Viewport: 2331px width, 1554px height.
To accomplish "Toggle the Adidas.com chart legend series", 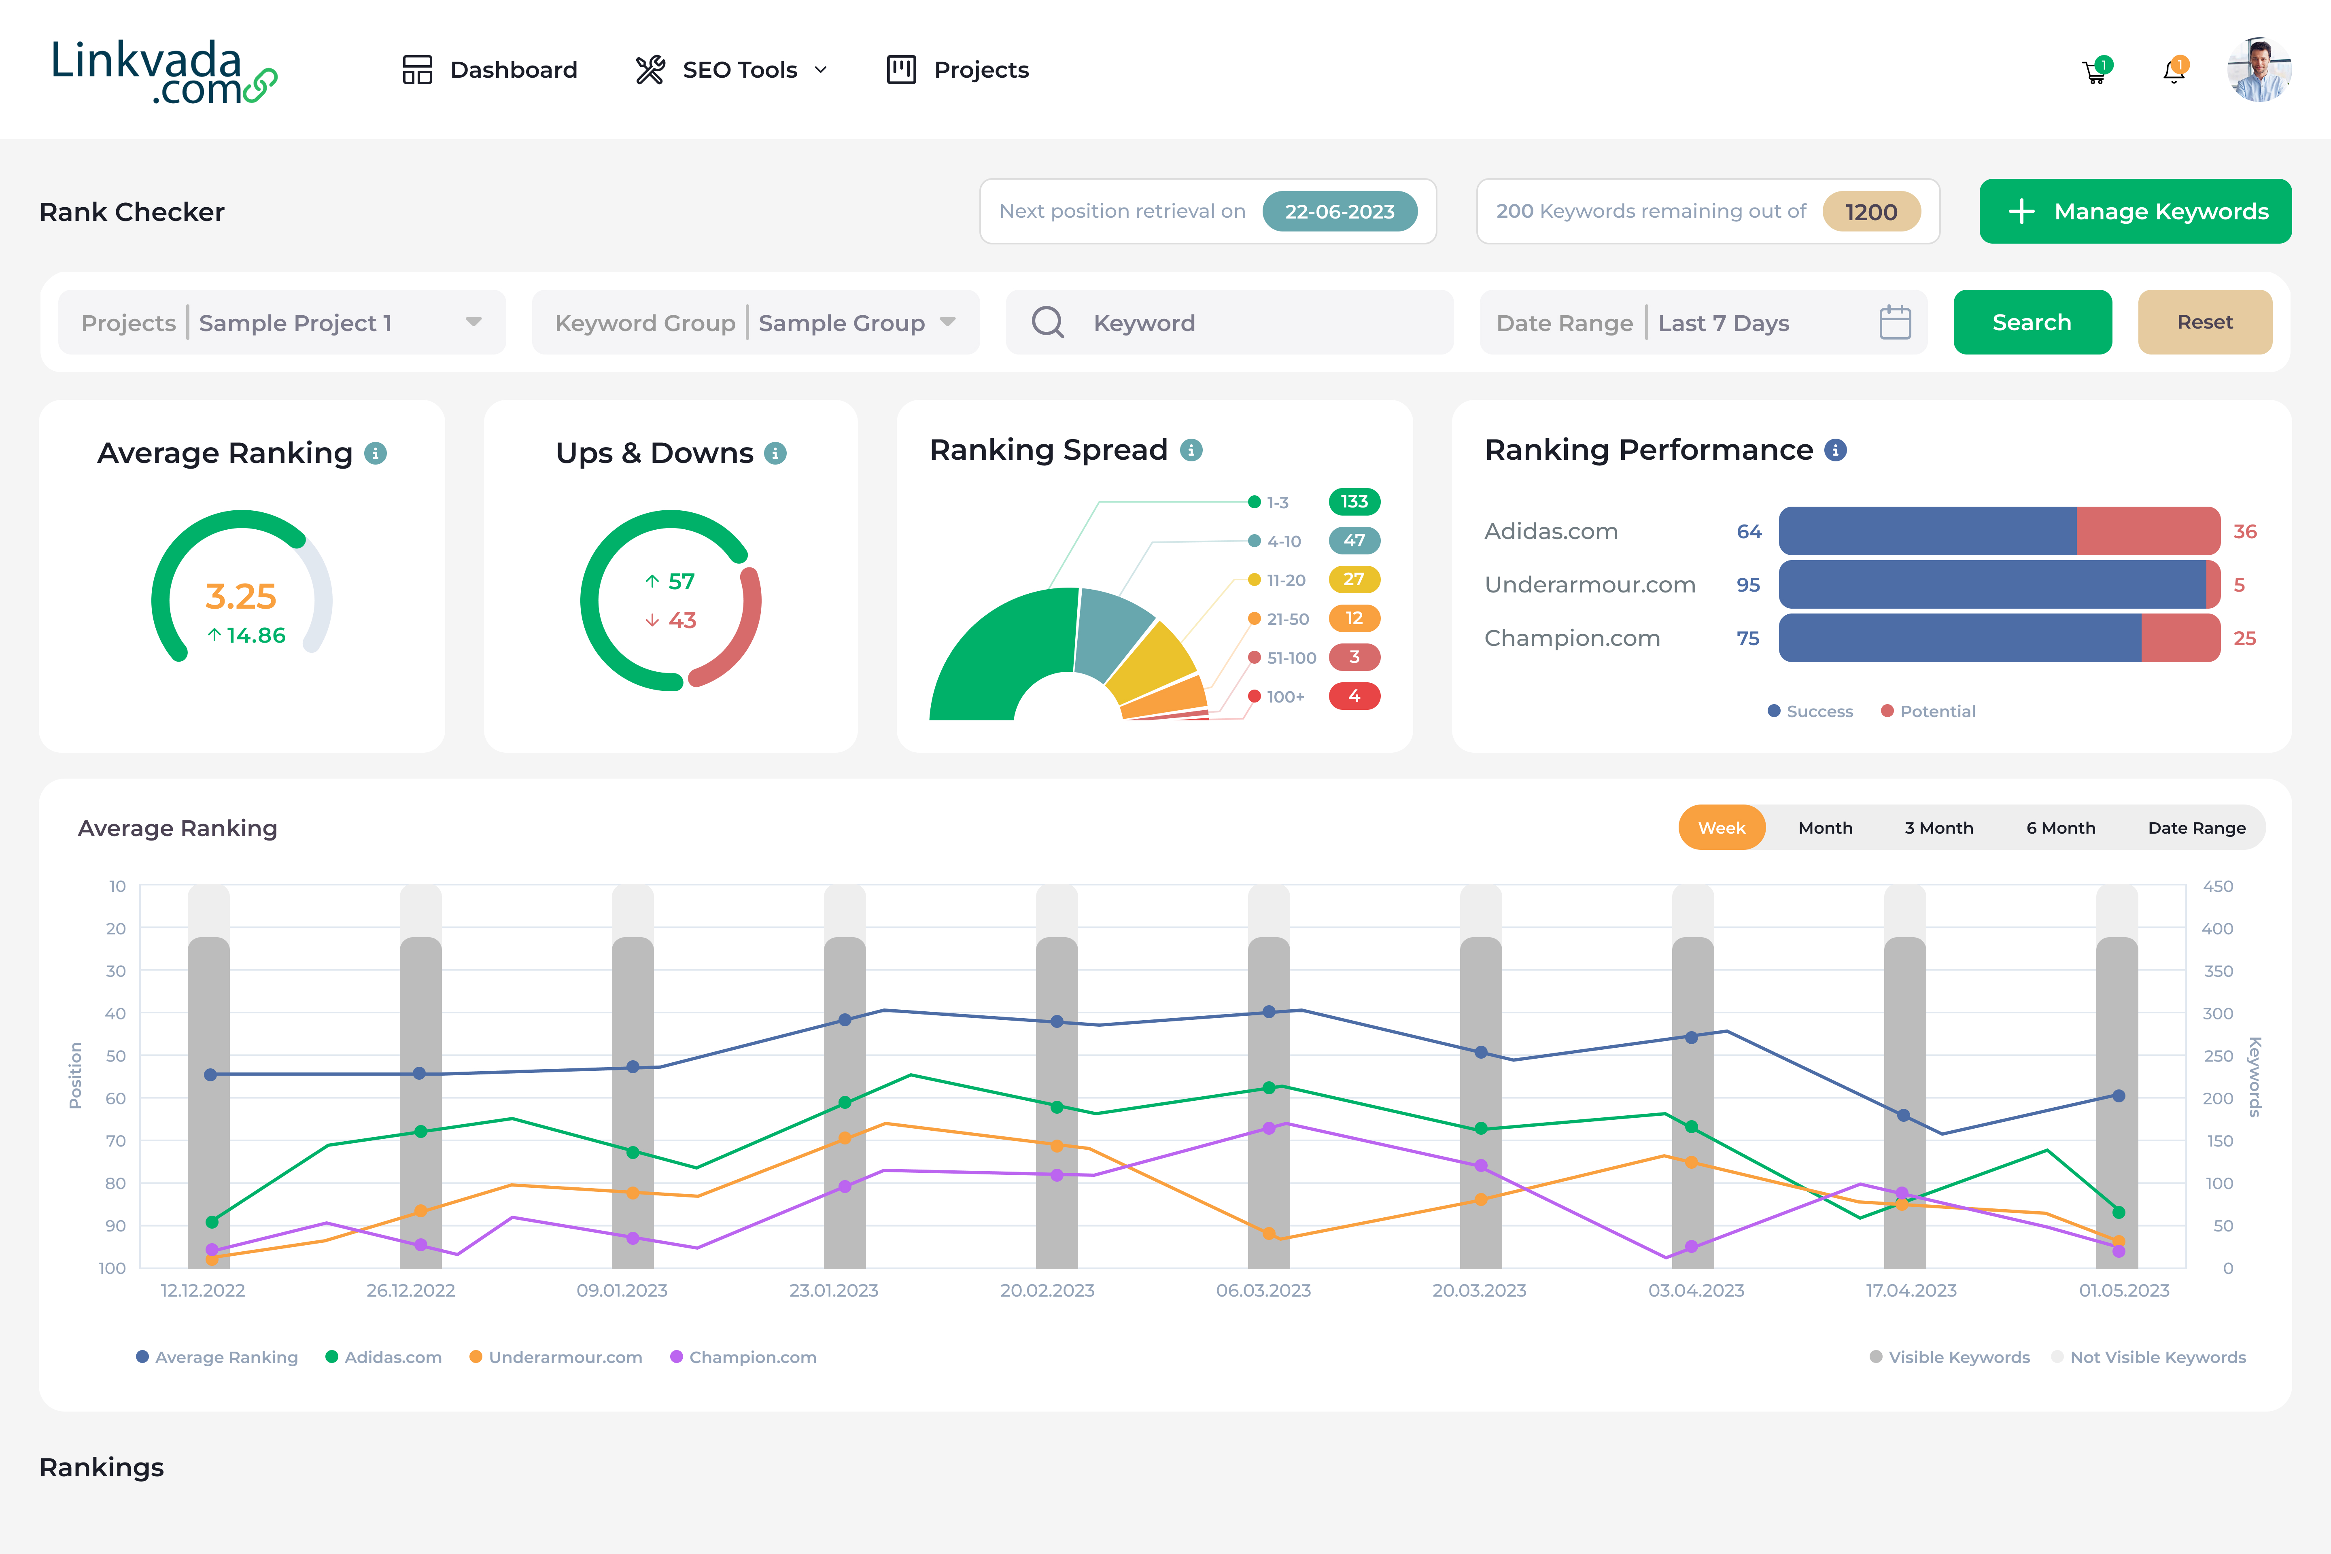I will pos(384,1357).
